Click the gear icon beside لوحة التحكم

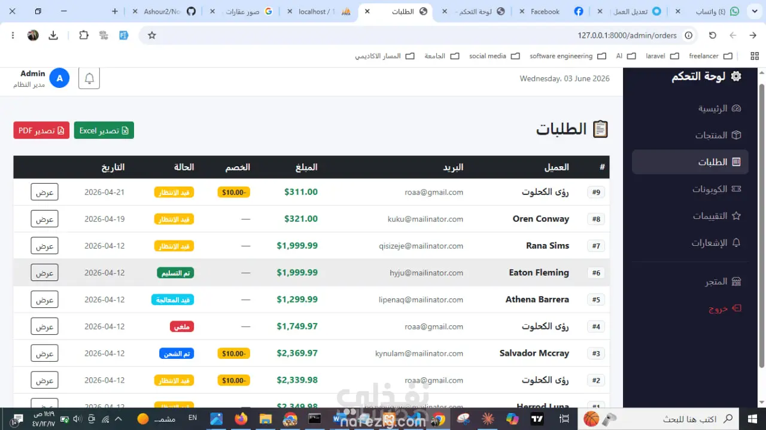coord(736,77)
